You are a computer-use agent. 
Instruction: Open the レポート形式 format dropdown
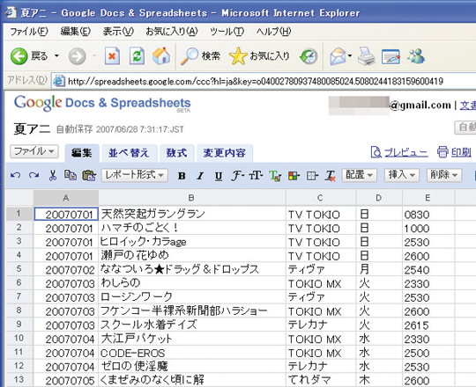click(135, 175)
